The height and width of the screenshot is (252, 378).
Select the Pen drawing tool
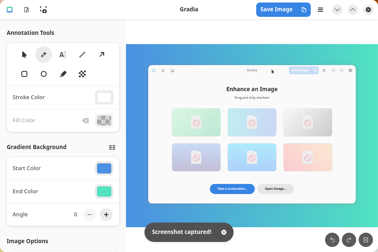tap(44, 55)
